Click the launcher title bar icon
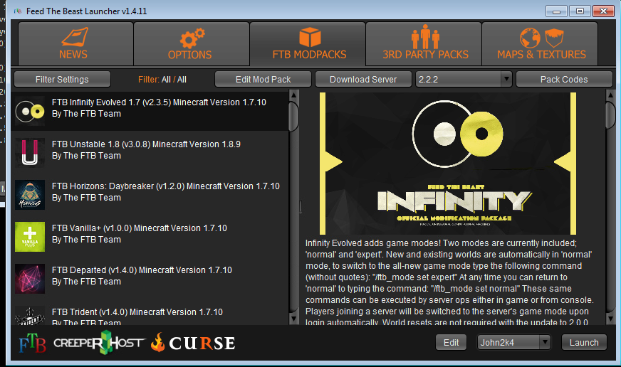The image size is (621, 367). click(x=18, y=11)
